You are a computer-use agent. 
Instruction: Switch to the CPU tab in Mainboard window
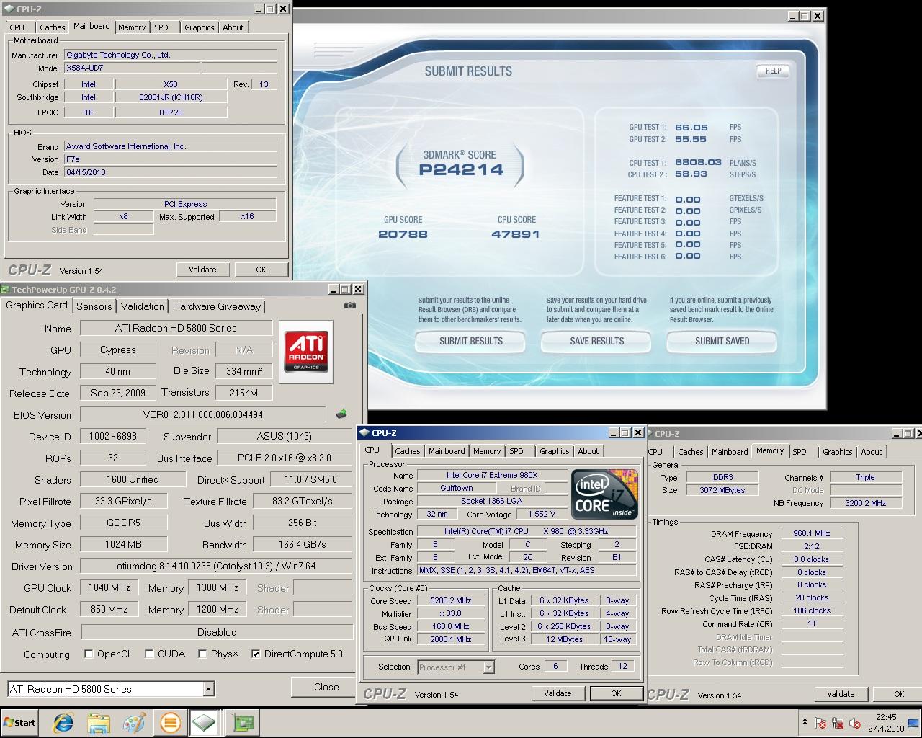click(17, 27)
